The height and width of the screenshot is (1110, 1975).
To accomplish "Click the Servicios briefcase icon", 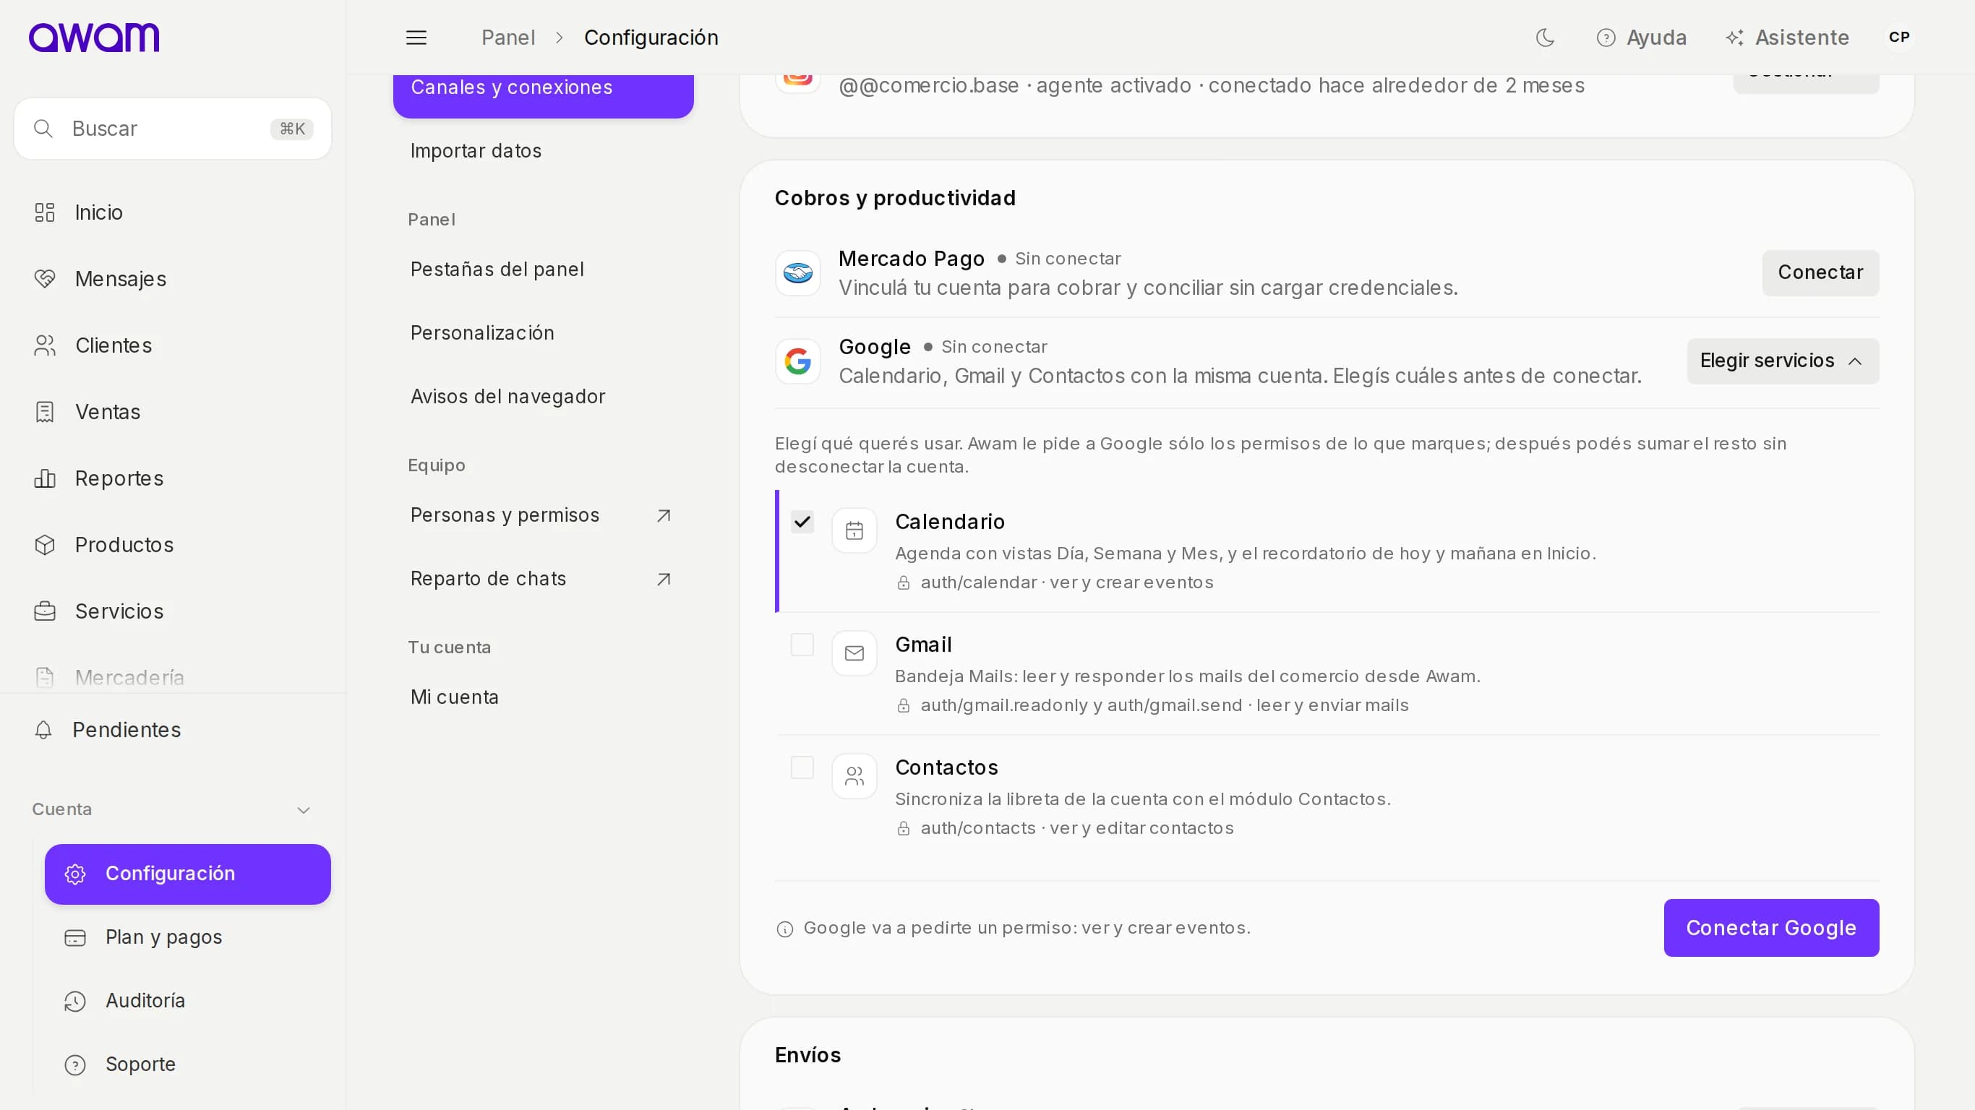I will click(45, 611).
